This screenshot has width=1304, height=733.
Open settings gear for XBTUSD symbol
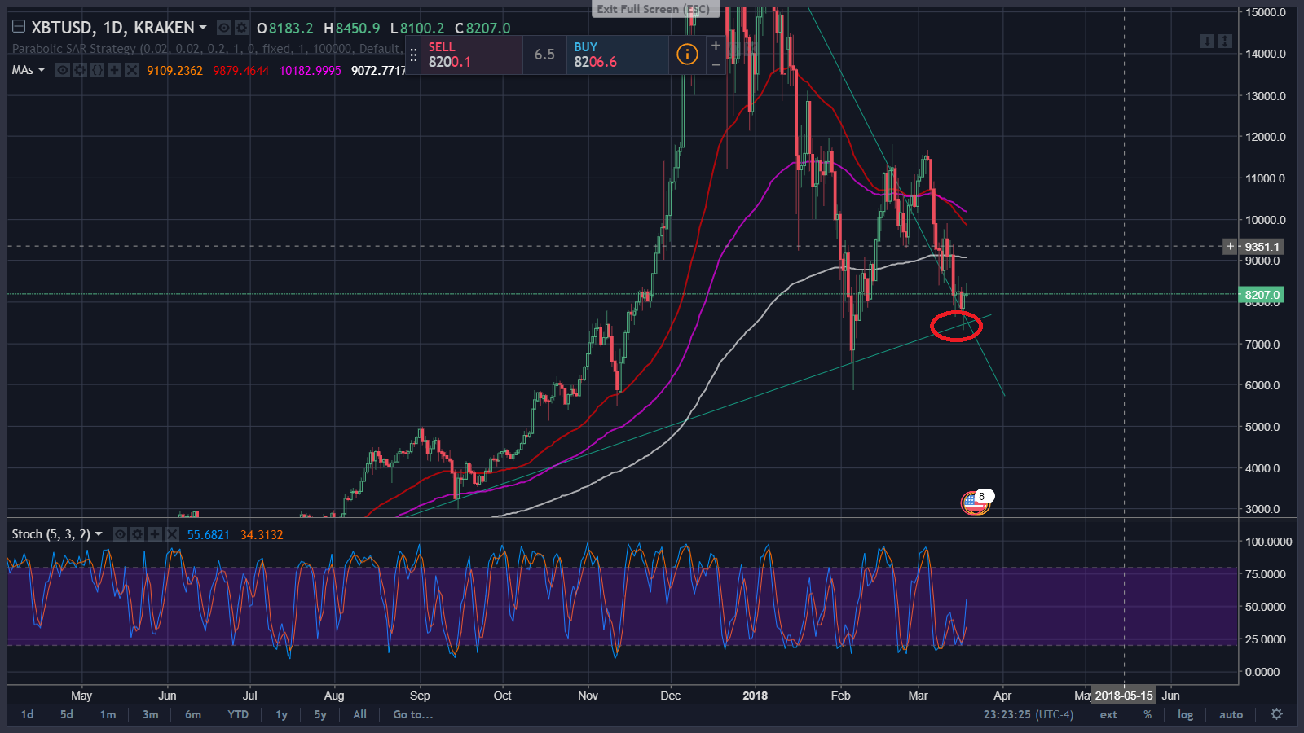[241, 28]
